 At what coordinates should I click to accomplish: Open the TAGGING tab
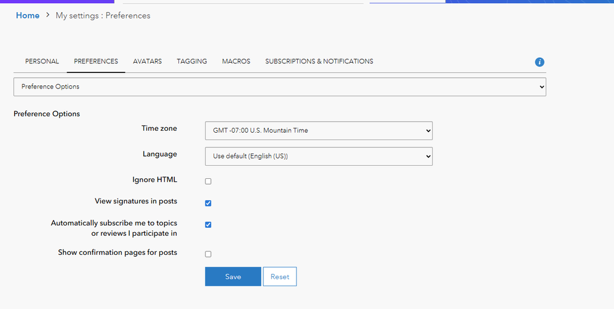tap(192, 61)
